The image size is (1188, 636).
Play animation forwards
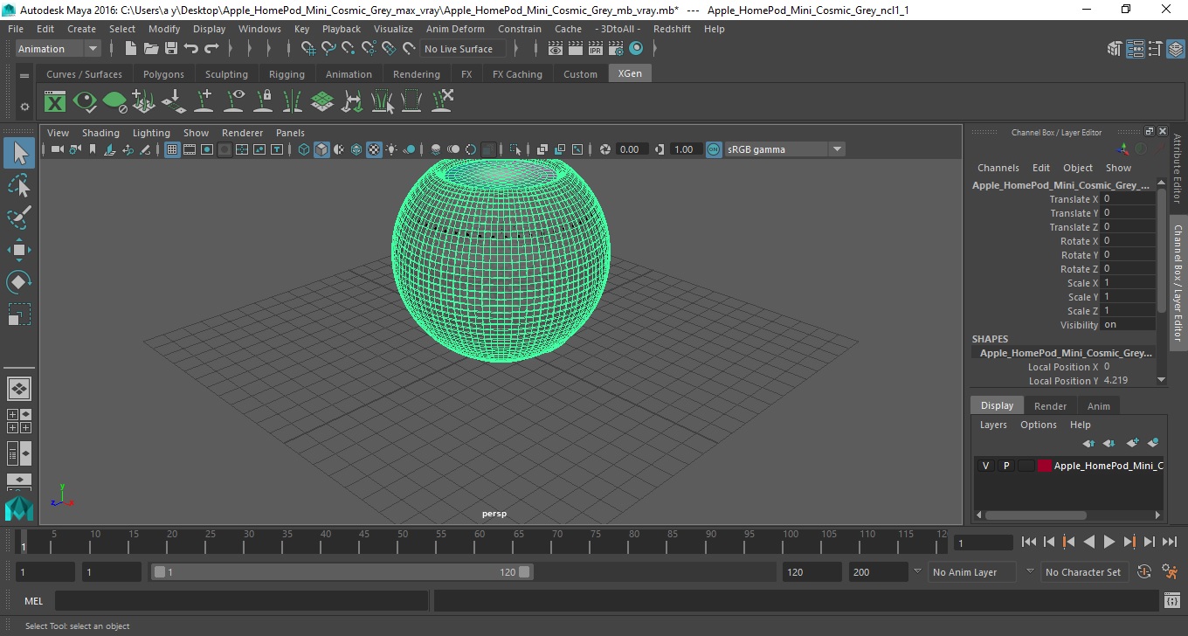(1109, 543)
